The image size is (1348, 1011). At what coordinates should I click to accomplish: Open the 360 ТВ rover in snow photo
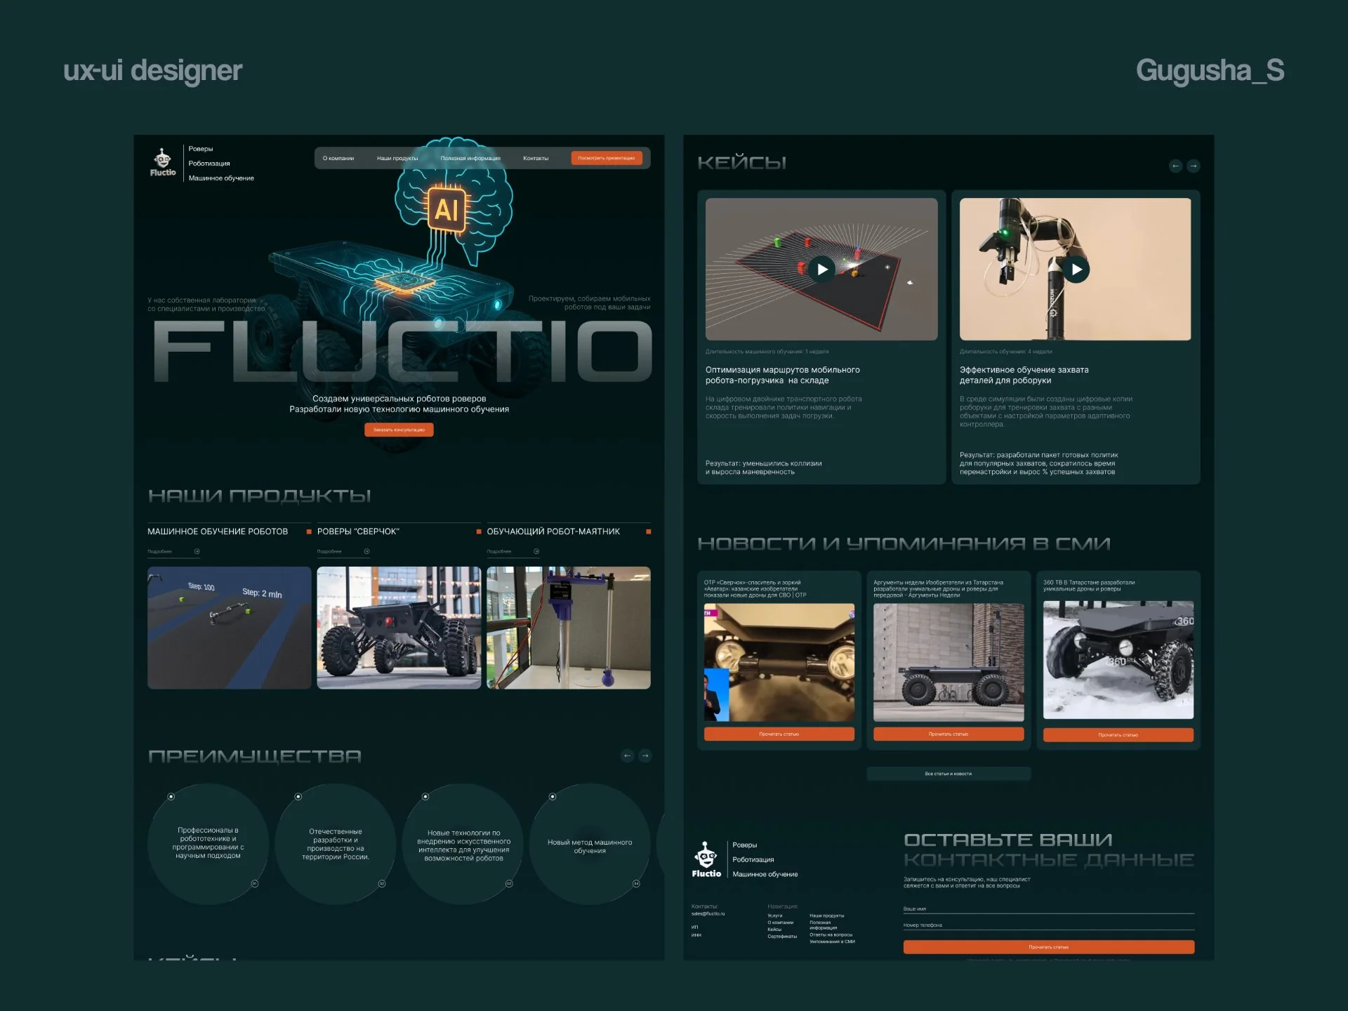(1118, 660)
